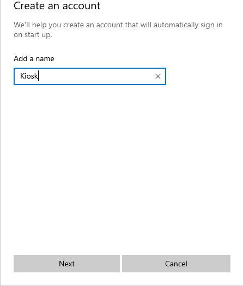The height and width of the screenshot is (286, 243).
Task: Dismiss the dialog using Cancel
Action: point(176,264)
